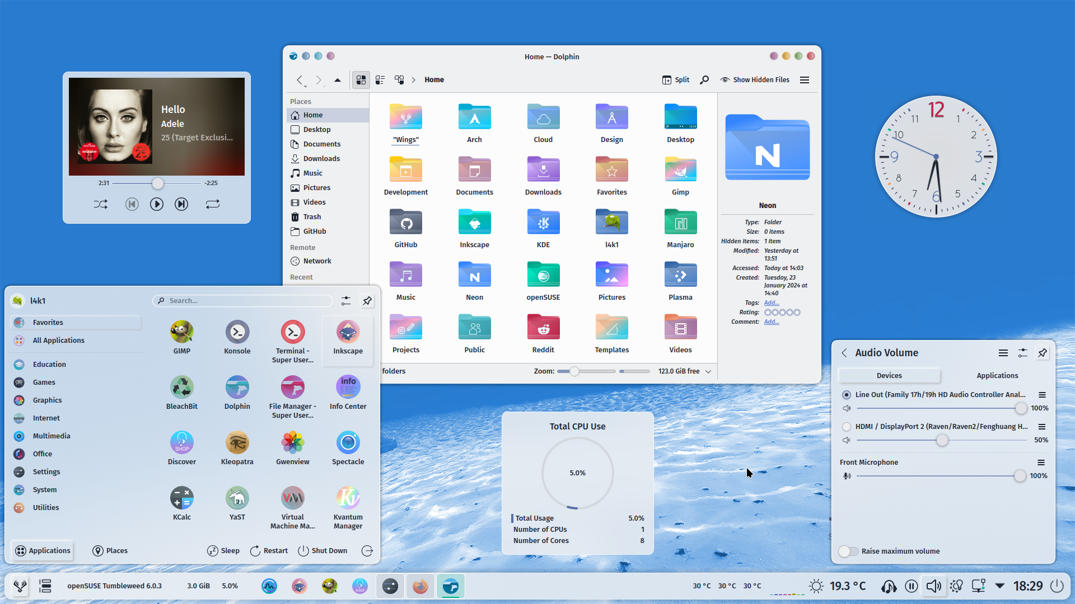Enable the Raise maximum volume switch
Screen dimensions: 1075x604
[848, 551]
